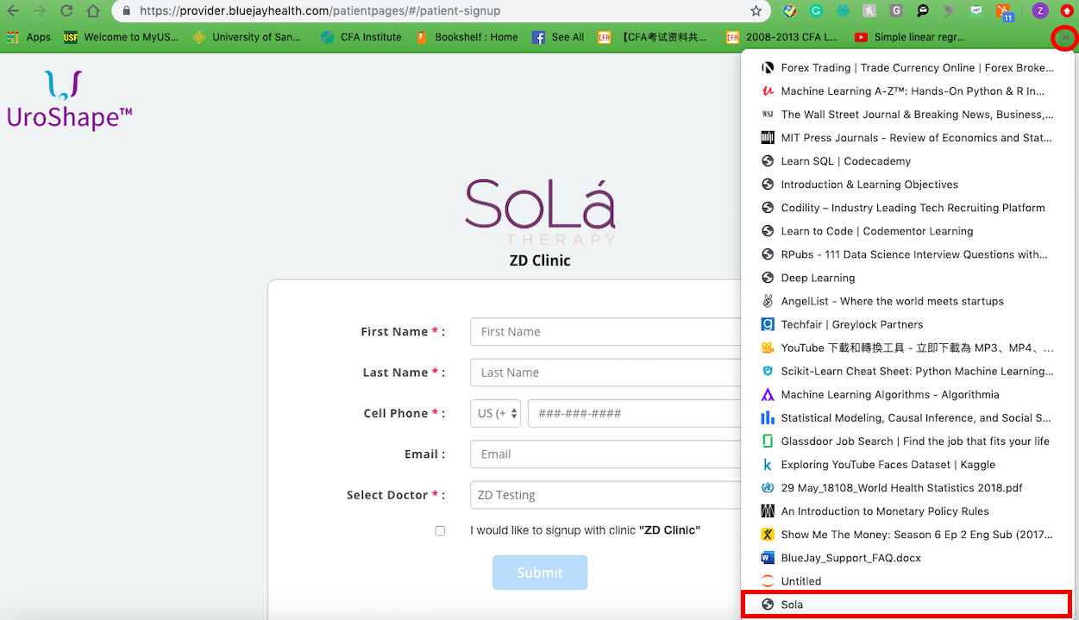This screenshot has height=620, width=1079.
Task: Open the double-checkmark envelope extension
Action: [x=976, y=11]
